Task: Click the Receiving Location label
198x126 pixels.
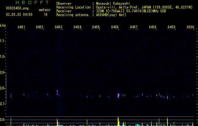Action: click(73, 7)
